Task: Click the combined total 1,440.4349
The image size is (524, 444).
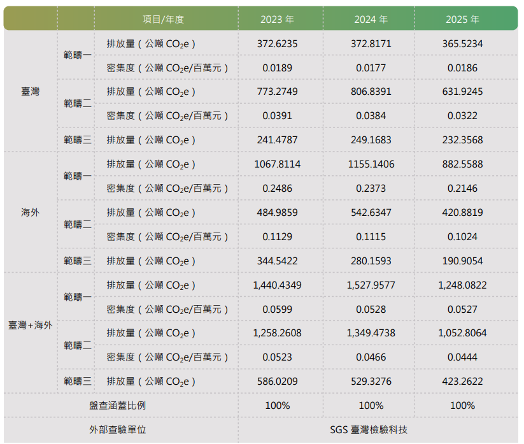Action: click(x=277, y=285)
